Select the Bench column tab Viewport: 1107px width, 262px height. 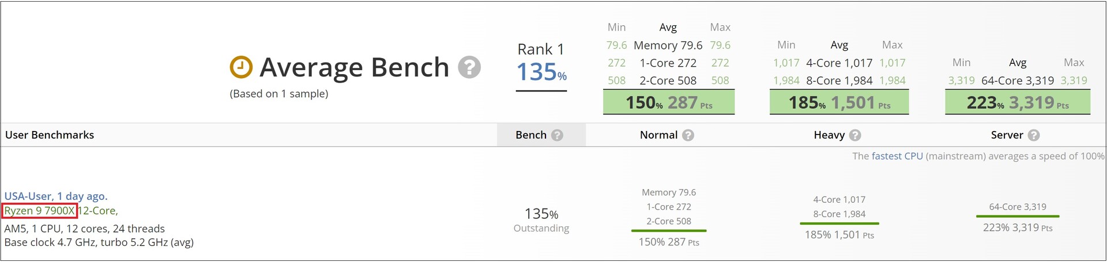click(541, 135)
